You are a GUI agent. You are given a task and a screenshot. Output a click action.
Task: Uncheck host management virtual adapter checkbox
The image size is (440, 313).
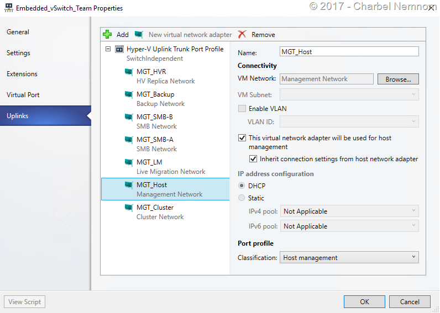(x=242, y=138)
